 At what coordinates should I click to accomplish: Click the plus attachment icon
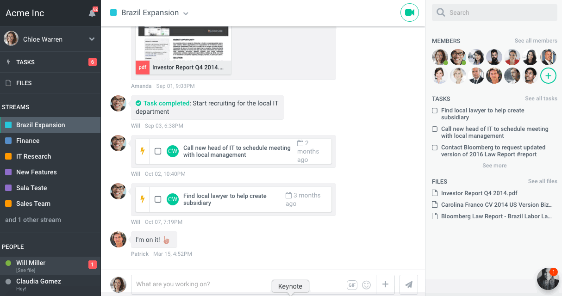(385, 284)
